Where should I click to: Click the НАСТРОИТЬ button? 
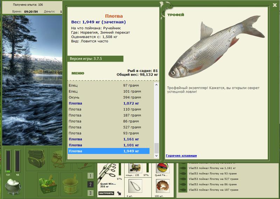click(106, 193)
